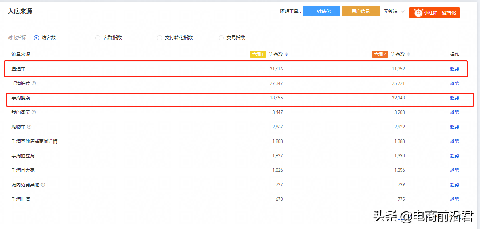This screenshot has height=229, width=480.
Task: Show 趋势 for 手淘旺信 row
Action: 454,199
